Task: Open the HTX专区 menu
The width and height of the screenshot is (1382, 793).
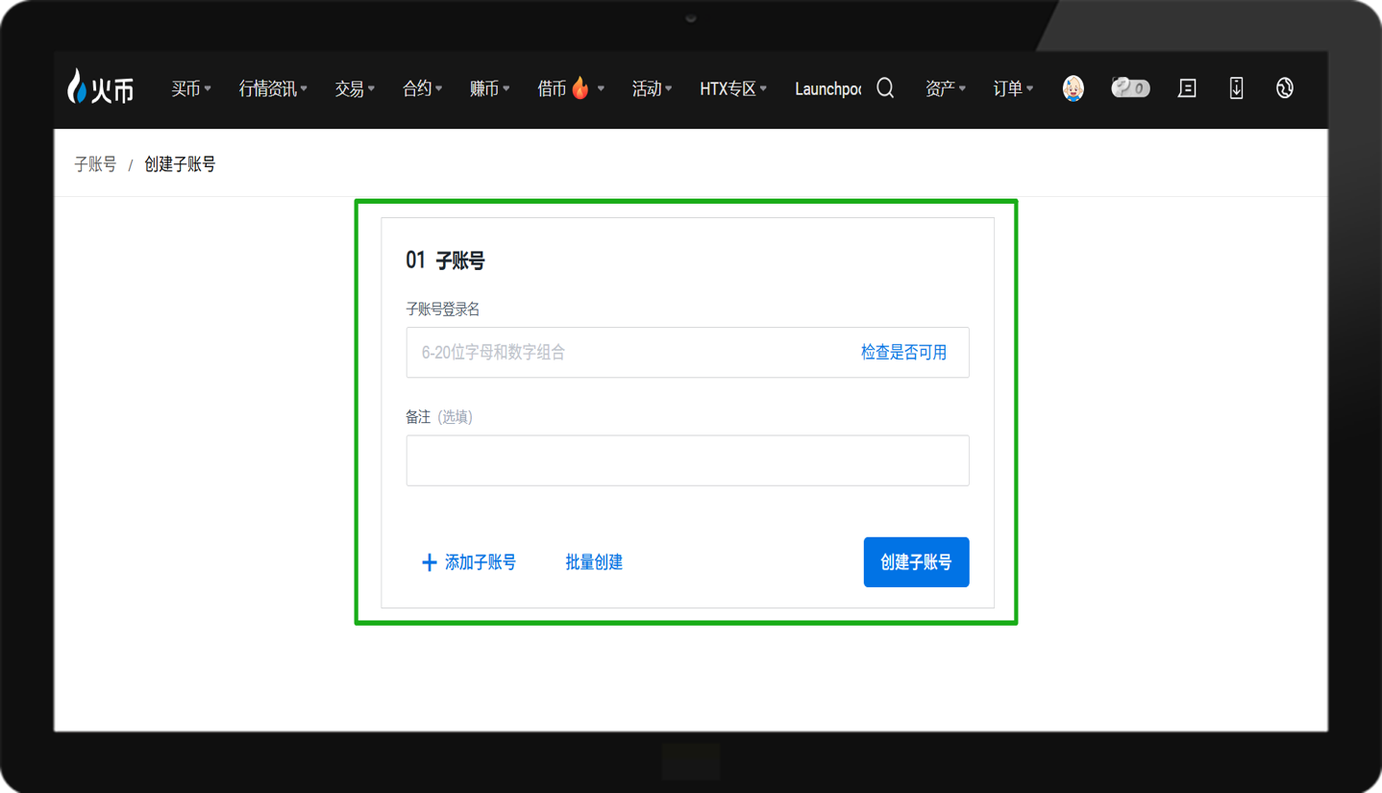Action: pos(732,88)
